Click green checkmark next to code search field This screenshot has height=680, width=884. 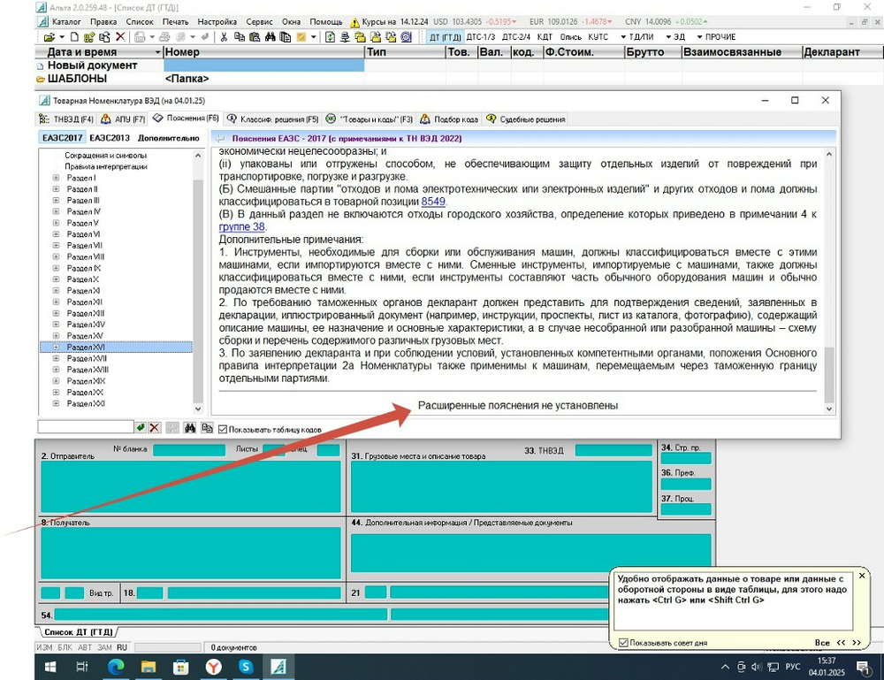click(141, 428)
